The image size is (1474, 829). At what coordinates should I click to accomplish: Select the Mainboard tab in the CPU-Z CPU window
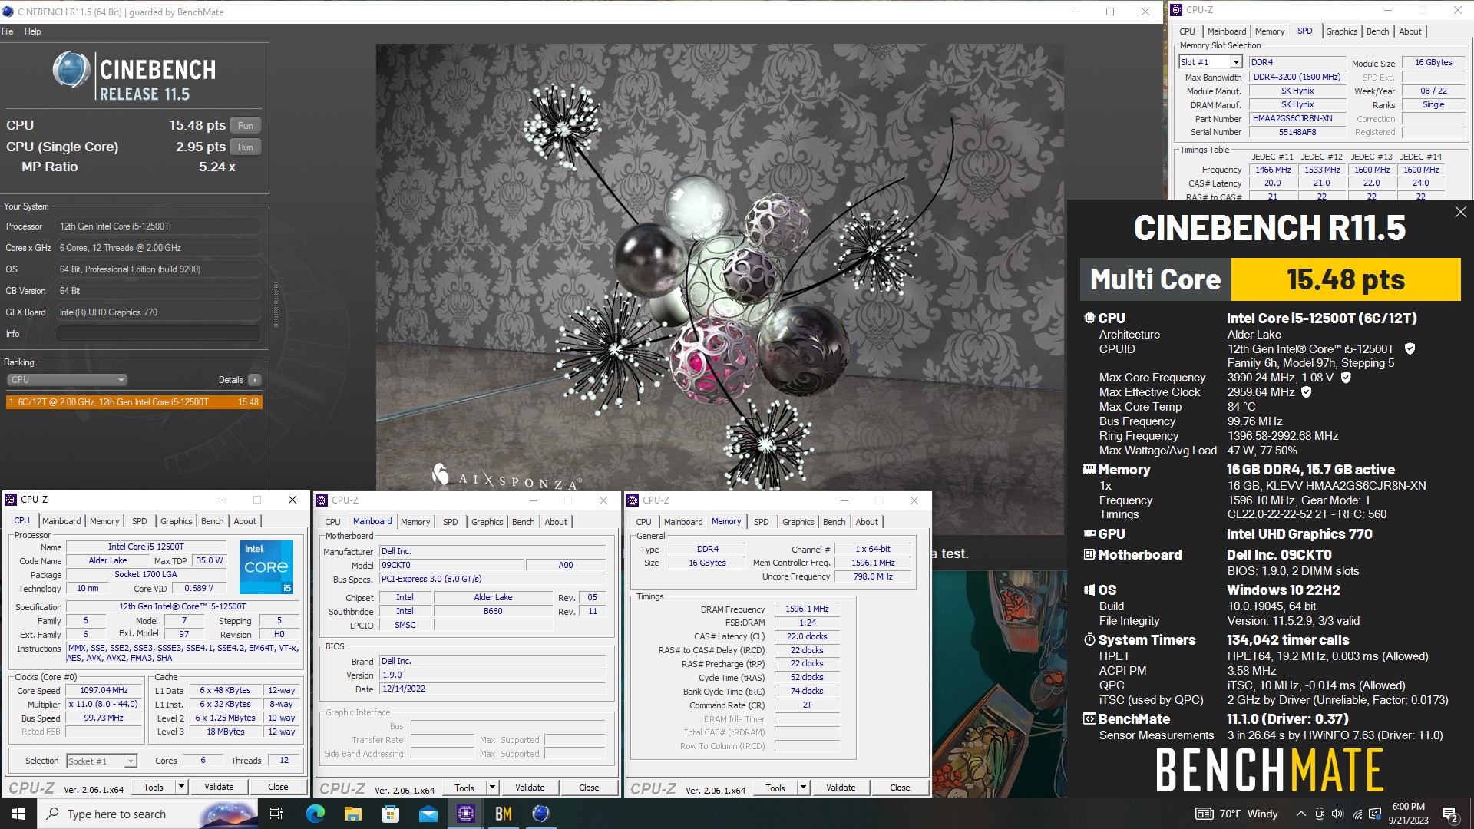(x=61, y=521)
